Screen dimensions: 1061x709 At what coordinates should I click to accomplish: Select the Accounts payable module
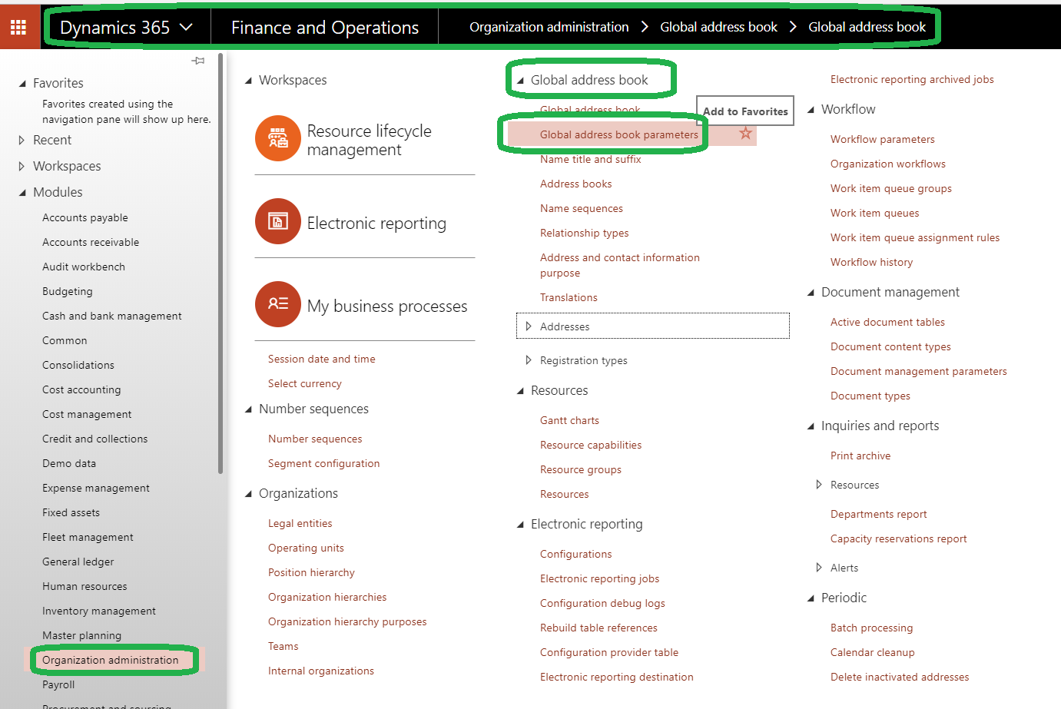85,217
